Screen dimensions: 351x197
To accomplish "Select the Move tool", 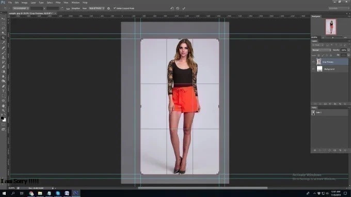I will pyautogui.click(x=4, y=19).
